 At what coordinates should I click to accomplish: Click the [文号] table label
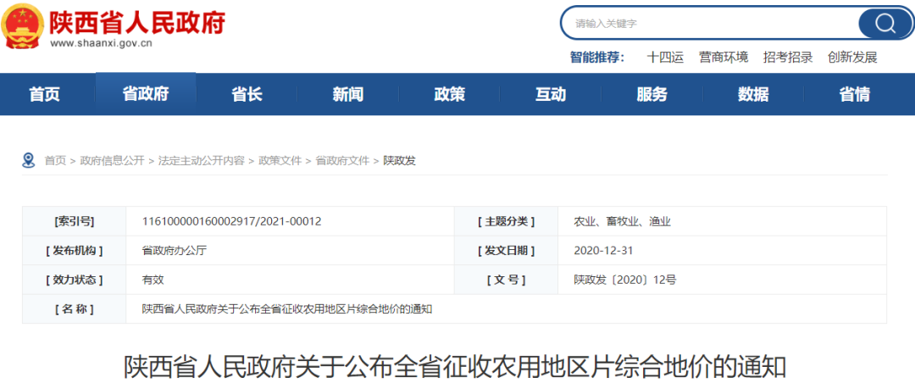click(x=506, y=280)
